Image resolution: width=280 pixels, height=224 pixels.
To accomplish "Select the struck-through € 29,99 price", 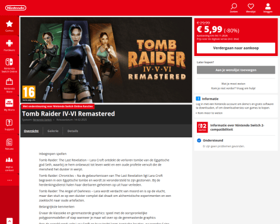I will click(x=203, y=22).
